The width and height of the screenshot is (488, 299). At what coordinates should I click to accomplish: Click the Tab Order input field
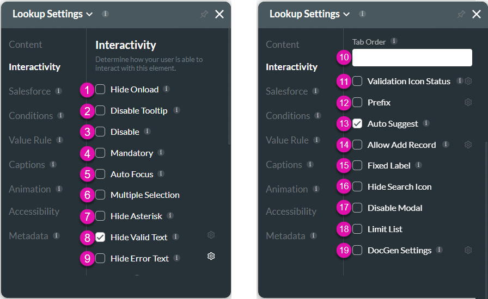coord(412,58)
